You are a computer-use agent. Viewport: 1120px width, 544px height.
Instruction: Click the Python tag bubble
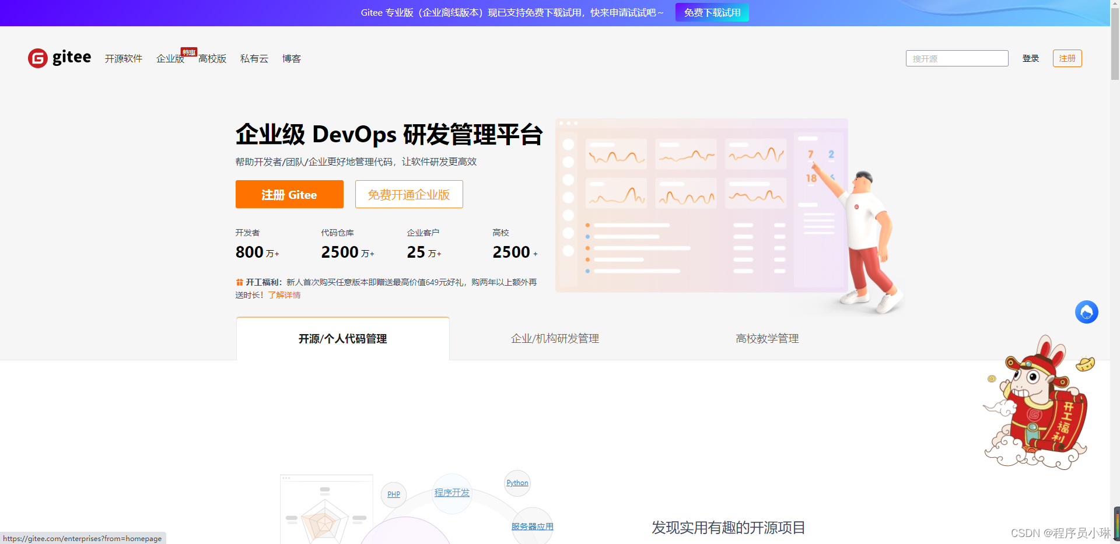(517, 483)
